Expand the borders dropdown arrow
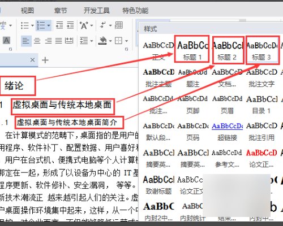This screenshot has height=226, width=283. click(x=127, y=41)
